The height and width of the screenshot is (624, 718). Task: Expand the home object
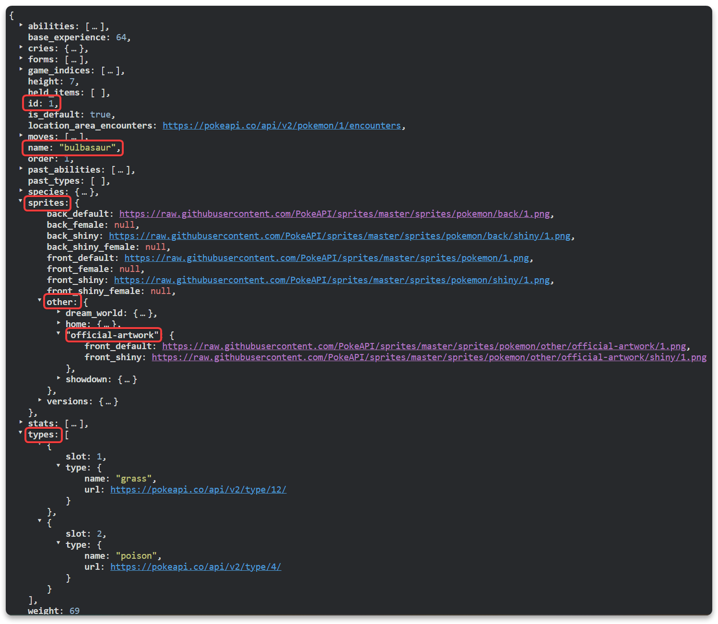pos(58,323)
